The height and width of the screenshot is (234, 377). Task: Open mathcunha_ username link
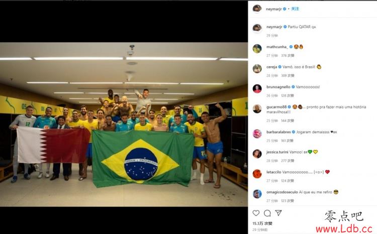[277, 47]
